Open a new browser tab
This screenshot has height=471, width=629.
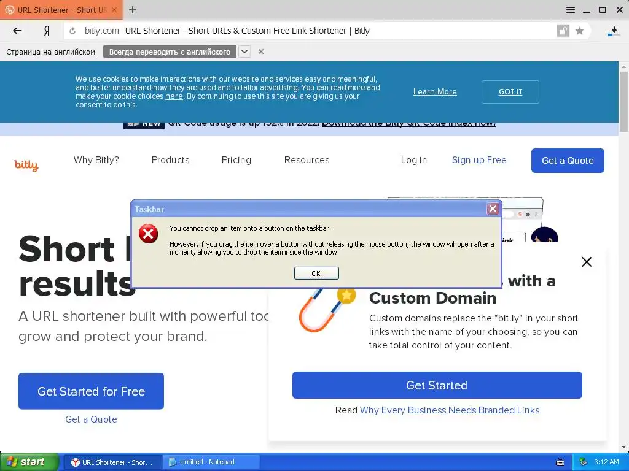tap(133, 10)
